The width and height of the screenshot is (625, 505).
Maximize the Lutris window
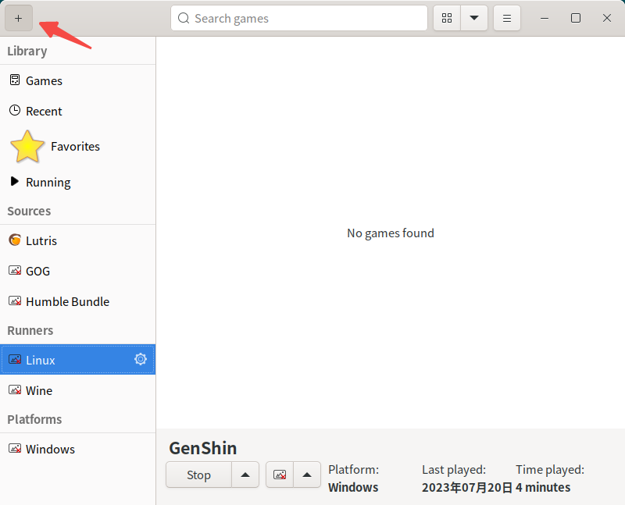click(x=576, y=18)
